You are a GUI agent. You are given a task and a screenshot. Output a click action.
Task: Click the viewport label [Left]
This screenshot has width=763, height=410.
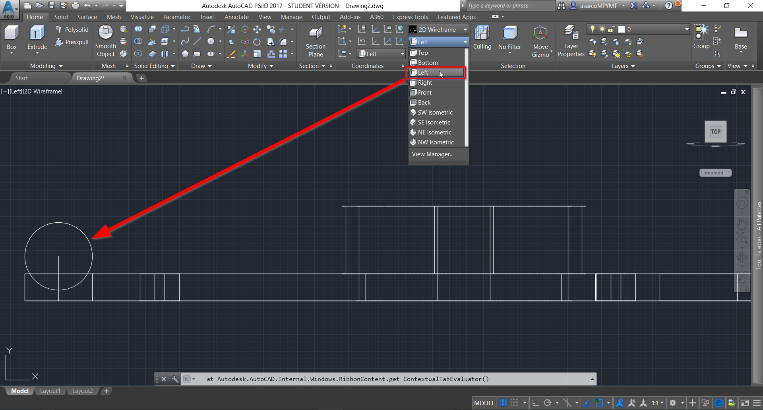pos(16,91)
